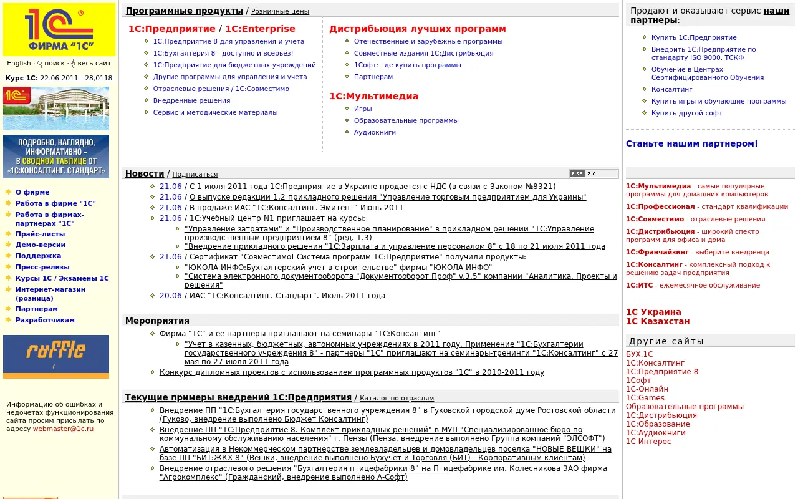Click the '1C:Enterprise' red heading
The height and width of the screenshot is (499, 798).
pos(260,29)
